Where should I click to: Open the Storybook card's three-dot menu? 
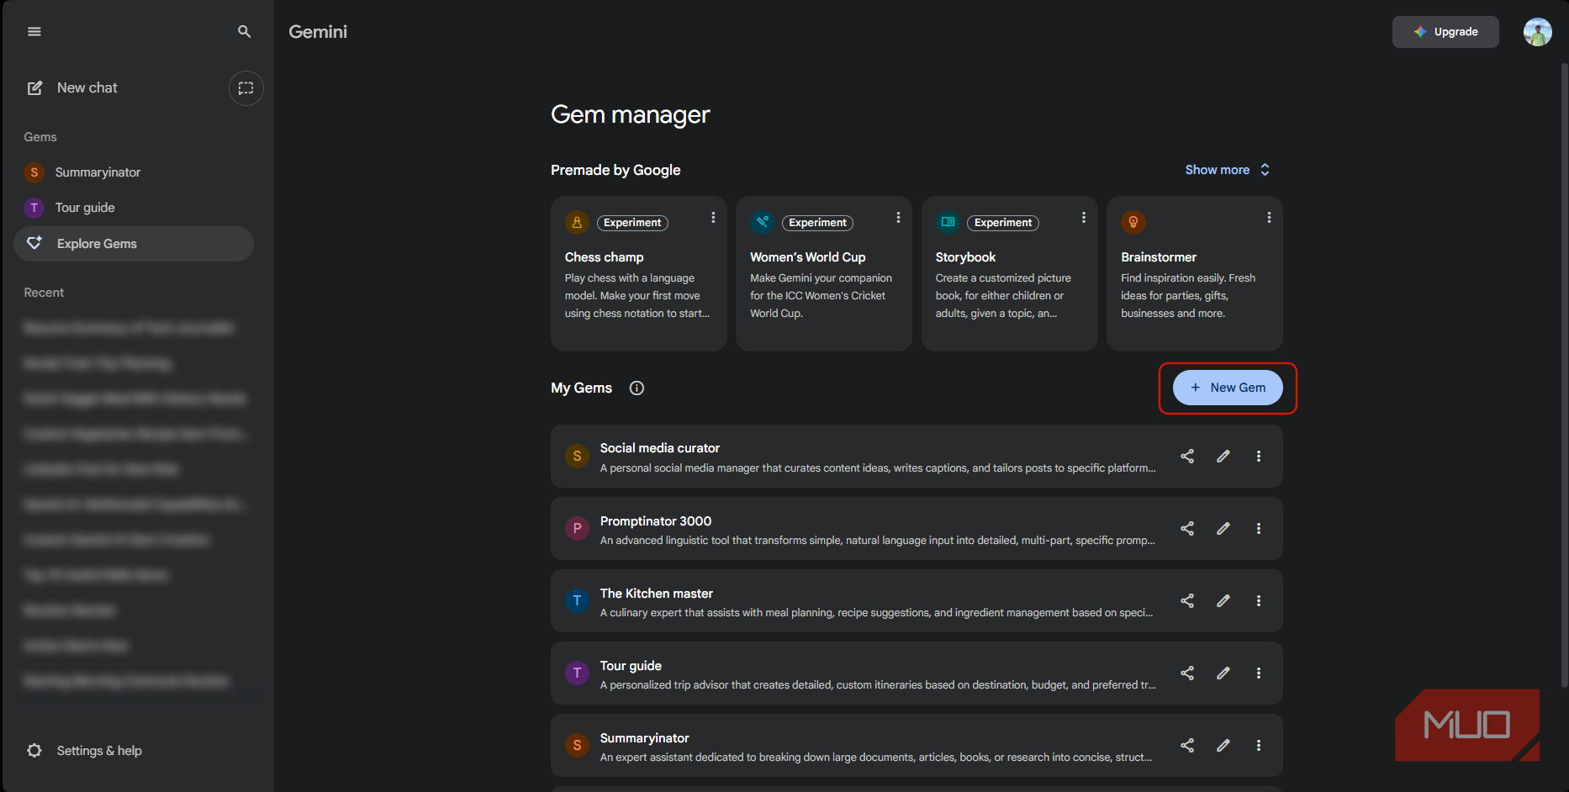point(1083,218)
